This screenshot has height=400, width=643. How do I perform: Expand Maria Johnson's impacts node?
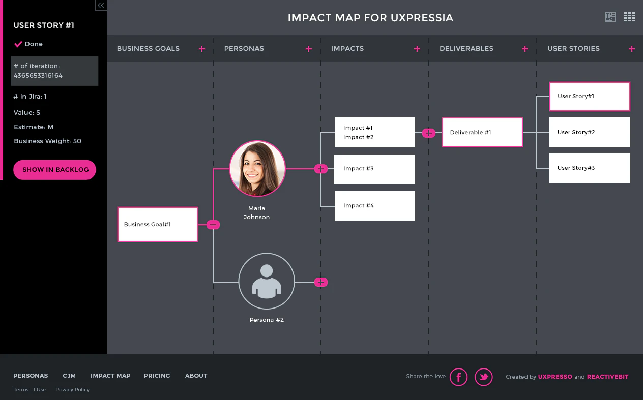[x=321, y=168]
